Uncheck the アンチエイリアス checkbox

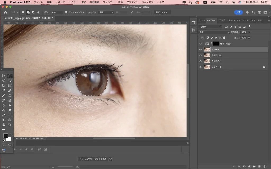(x=66, y=12)
